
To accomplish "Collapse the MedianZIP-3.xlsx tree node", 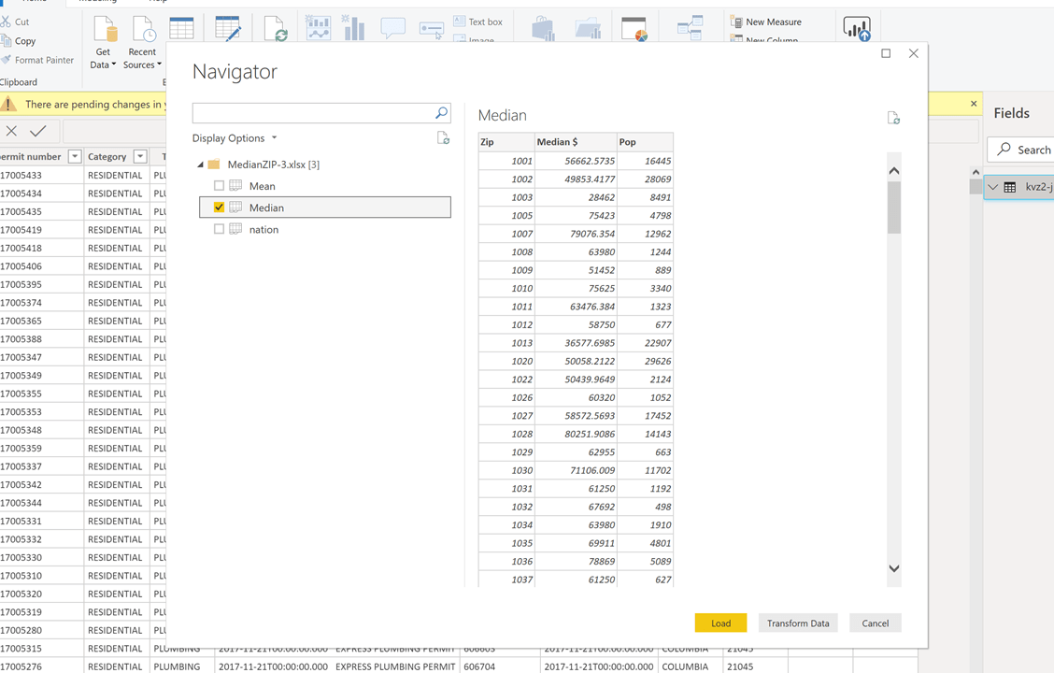I will (200, 165).
